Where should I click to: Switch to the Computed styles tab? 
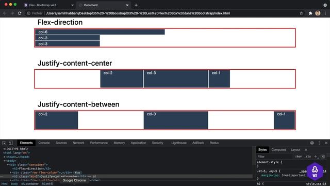click(x=278, y=150)
